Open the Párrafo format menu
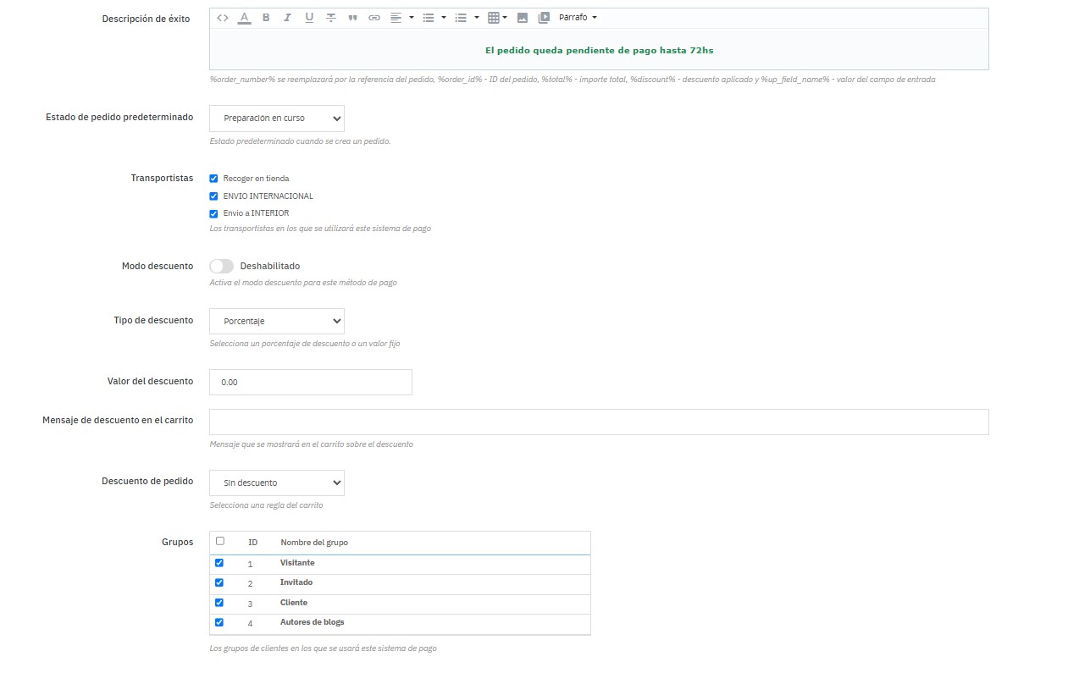 coord(578,18)
